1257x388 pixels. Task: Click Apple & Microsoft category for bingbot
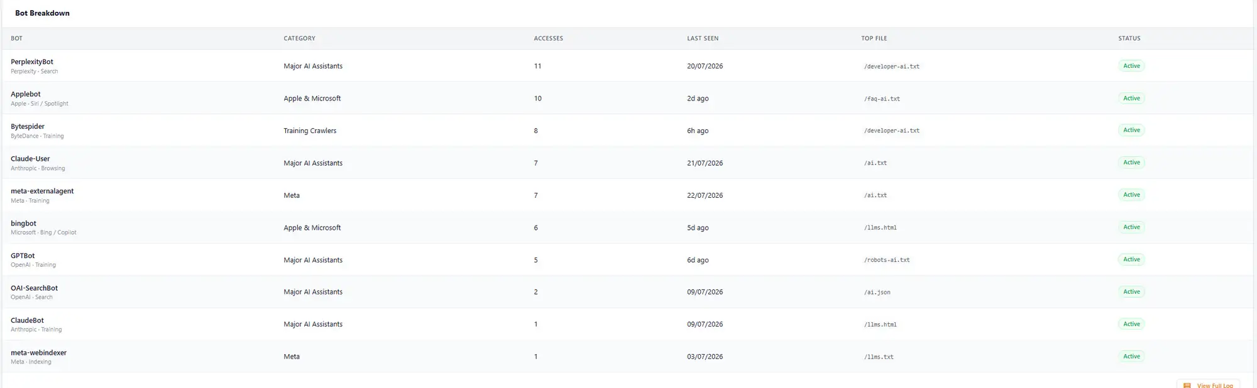312,228
